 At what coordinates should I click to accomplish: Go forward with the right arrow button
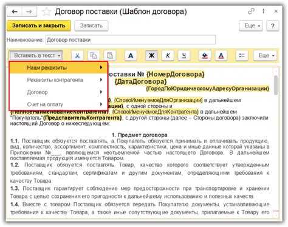[29, 12]
